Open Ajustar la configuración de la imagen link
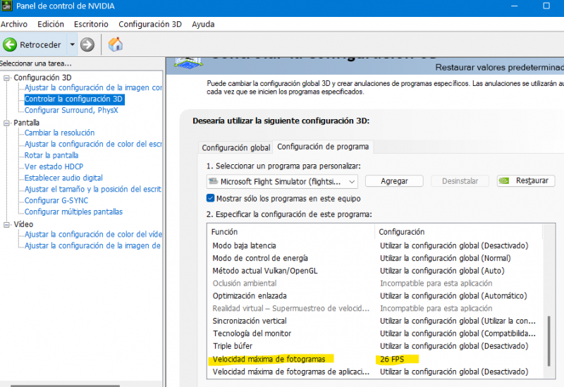 point(93,87)
